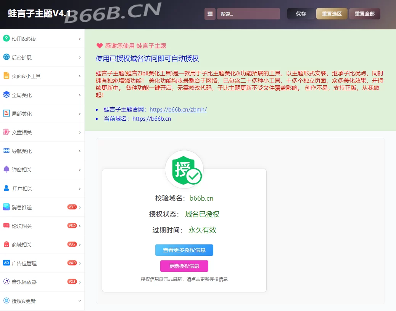396x311 pixels.
Task: Click the pink heart icon in the banner
Action: click(x=100, y=46)
